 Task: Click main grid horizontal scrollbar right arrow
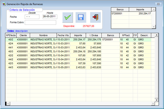pyautogui.click(x=153, y=104)
